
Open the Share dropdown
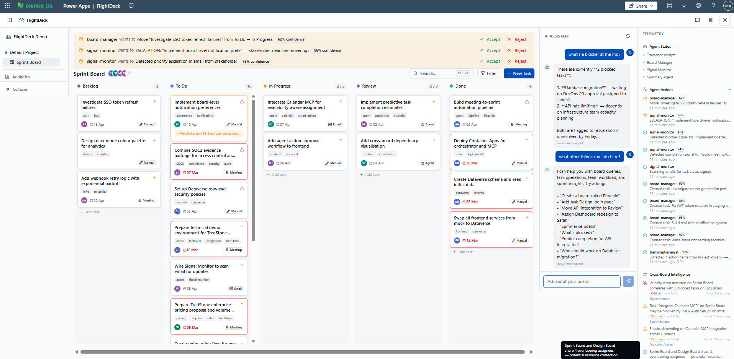[641, 6]
